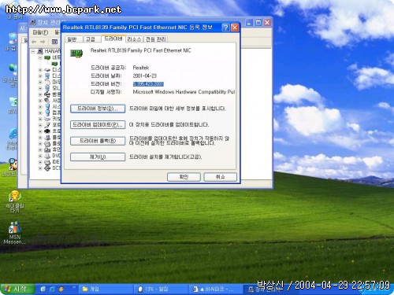Click Show Desktop in the quick launch bar
394x295 pixels.
43,289
